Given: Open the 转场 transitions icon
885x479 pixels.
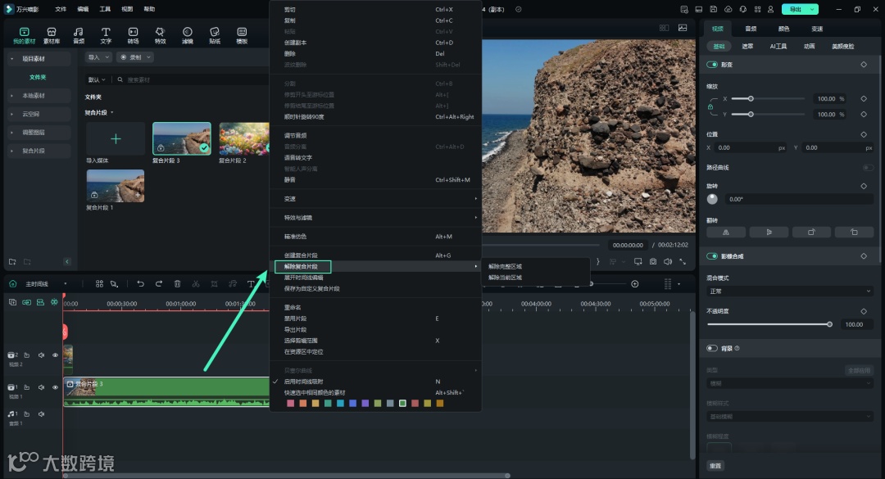Looking at the screenshot, I should (133, 34).
